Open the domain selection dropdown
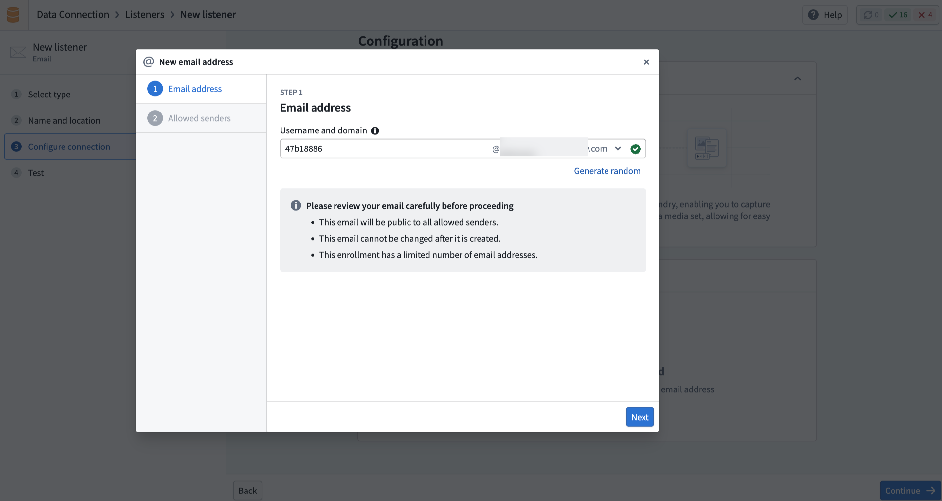Image resolution: width=942 pixels, height=501 pixels. pyautogui.click(x=618, y=149)
